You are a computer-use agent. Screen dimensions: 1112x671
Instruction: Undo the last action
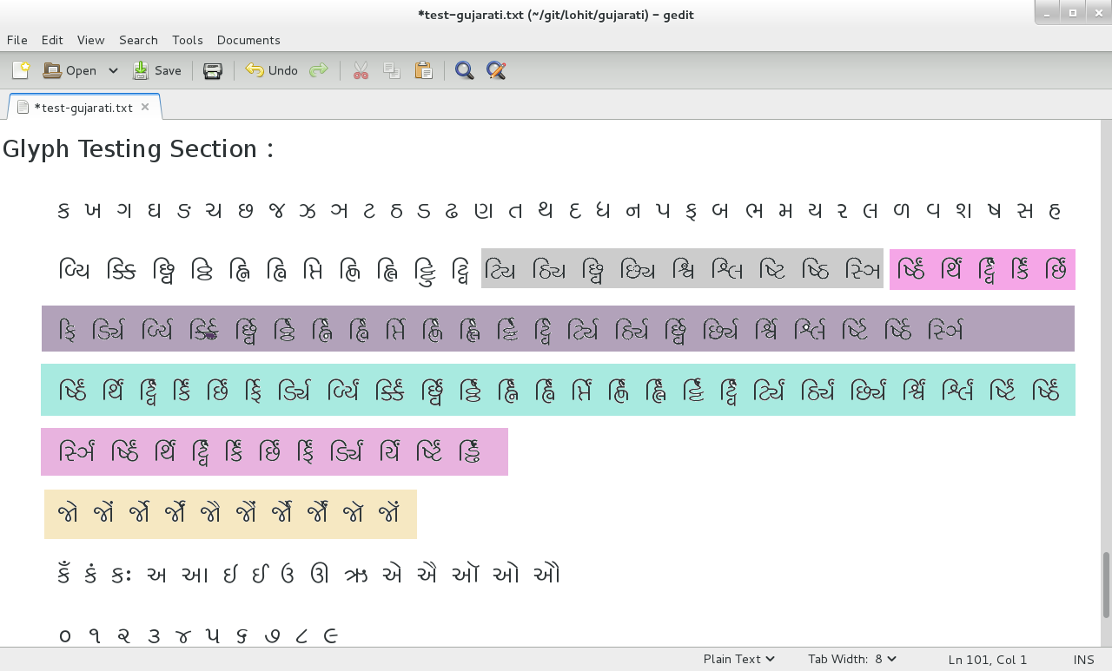tap(271, 70)
